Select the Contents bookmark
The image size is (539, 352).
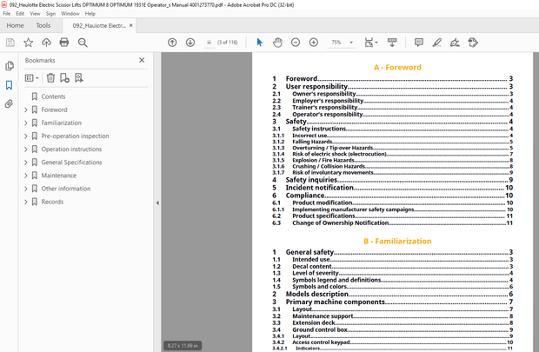click(53, 96)
